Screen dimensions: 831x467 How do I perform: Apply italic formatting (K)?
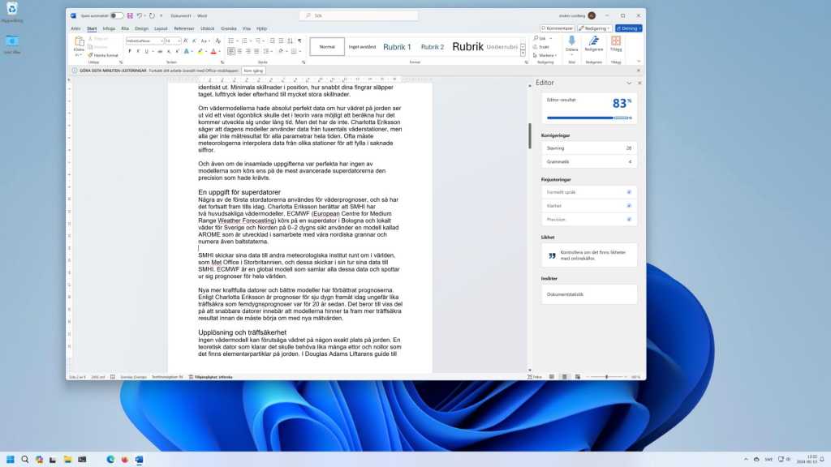coord(138,51)
